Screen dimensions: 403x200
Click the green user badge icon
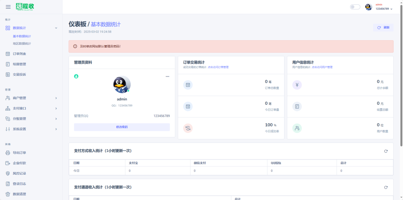click(76, 76)
